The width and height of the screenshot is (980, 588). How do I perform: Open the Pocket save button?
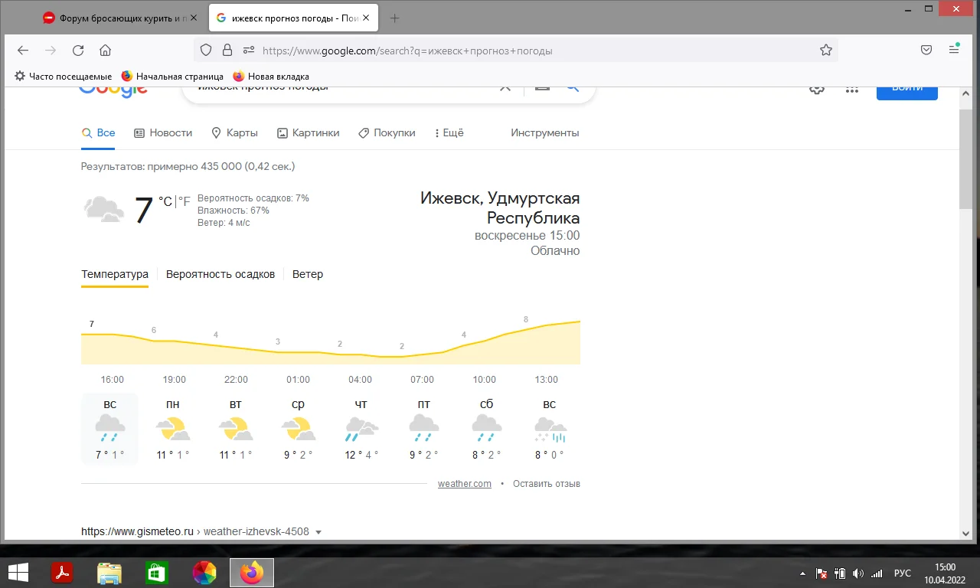coord(926,51)
